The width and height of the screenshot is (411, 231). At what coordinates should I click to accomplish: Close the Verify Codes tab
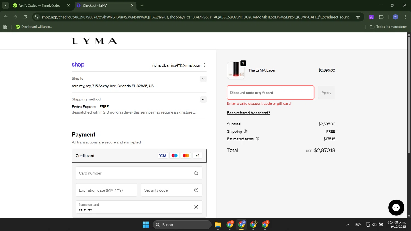click(68, 5)
